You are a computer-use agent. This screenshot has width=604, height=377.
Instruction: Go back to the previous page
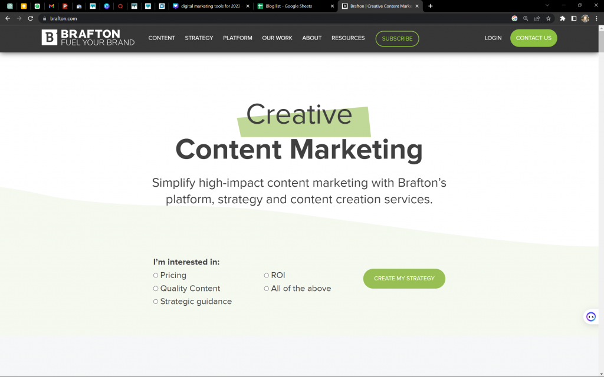click(x=8, y=18)
